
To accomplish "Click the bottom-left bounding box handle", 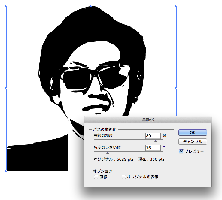I will (x=6, y=171).
